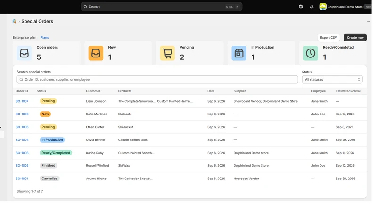Image resolution: width=377 pixels, height=212 pixels.
Task: Click the Pending badge on SO-1007 row
Action: click(x=48, y=101)
